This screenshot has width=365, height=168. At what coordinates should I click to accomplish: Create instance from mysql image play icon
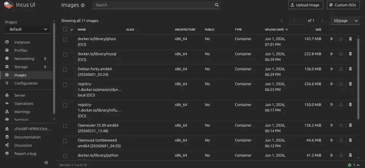click(332, 54)
